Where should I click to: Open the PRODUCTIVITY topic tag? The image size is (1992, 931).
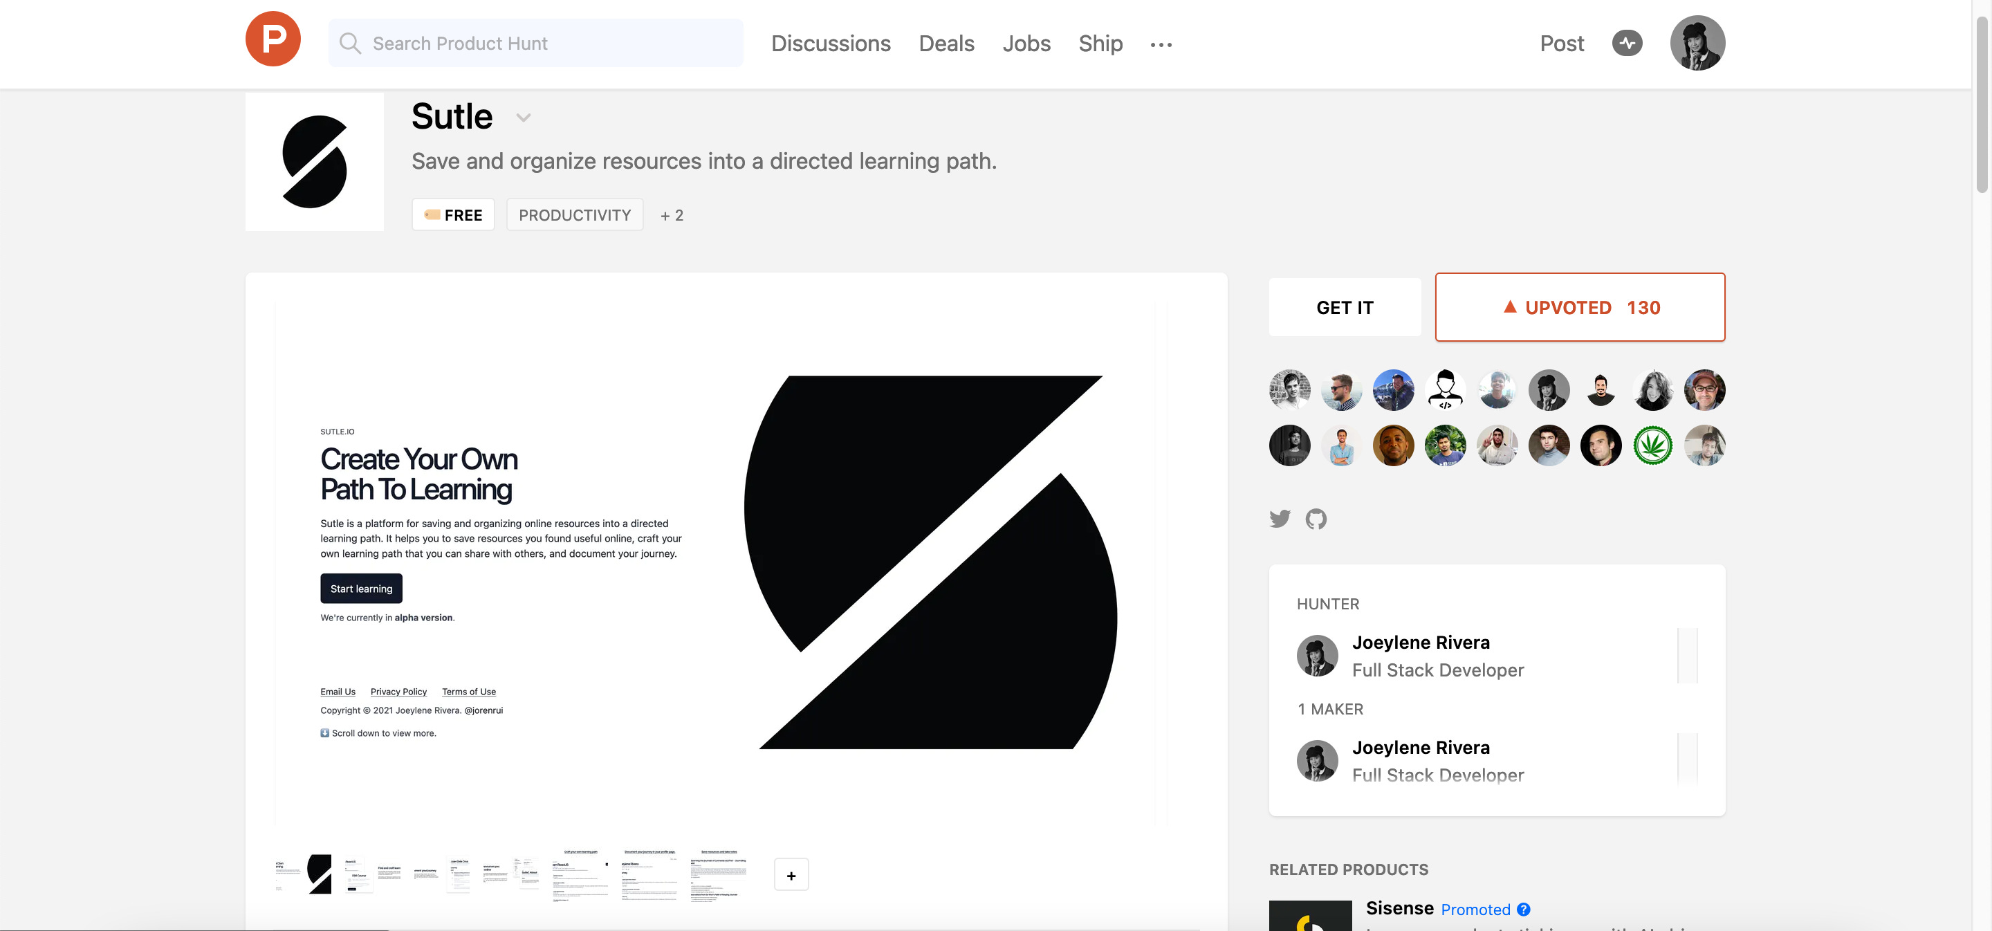click(575, 215)
